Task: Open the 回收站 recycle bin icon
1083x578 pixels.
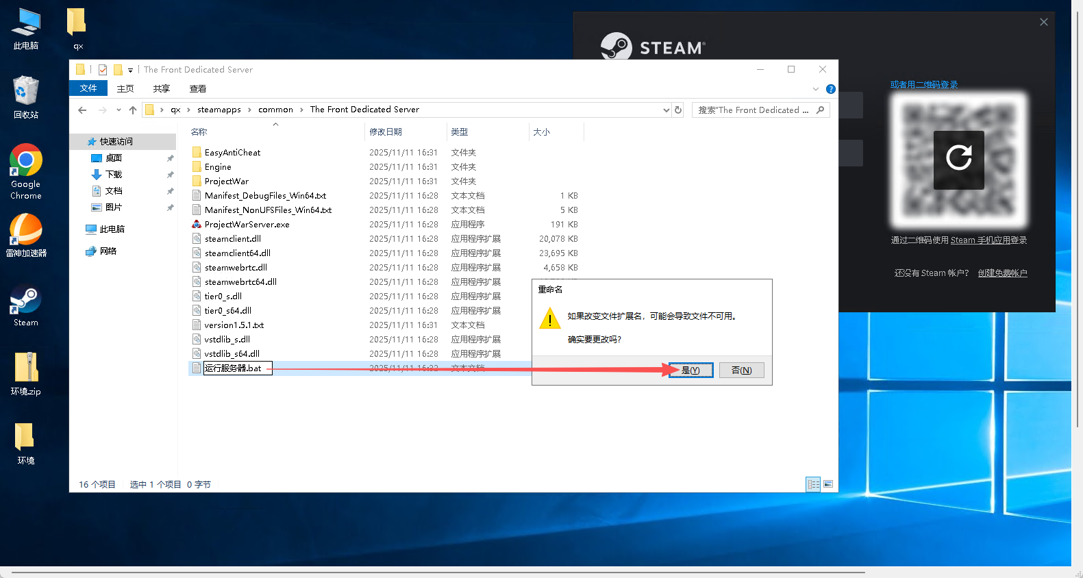Action: coord(26,91)
